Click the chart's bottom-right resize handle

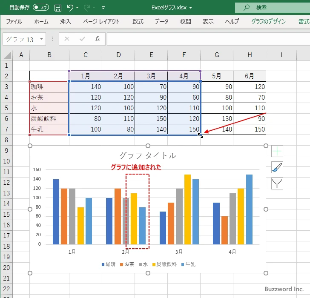(x=266, y=273)
